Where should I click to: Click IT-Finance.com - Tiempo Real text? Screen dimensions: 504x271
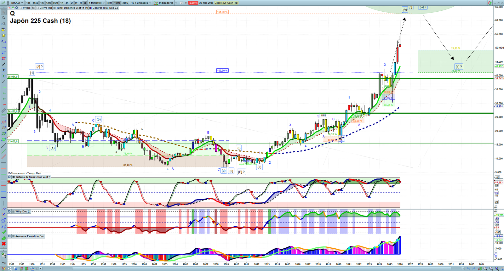25,173
